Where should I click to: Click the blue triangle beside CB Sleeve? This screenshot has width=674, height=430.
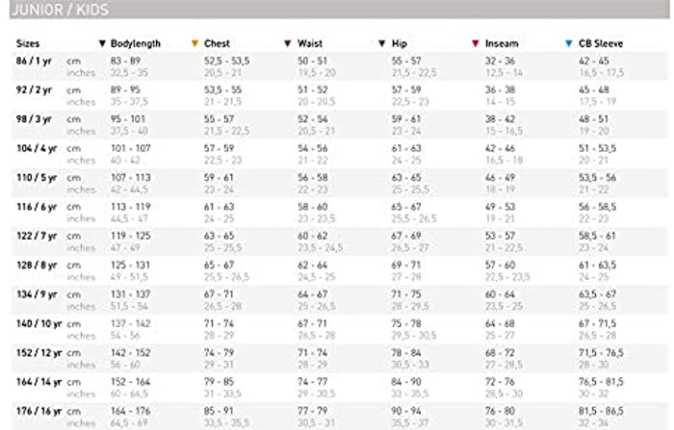pyautogui.click(x=569, y=43)
